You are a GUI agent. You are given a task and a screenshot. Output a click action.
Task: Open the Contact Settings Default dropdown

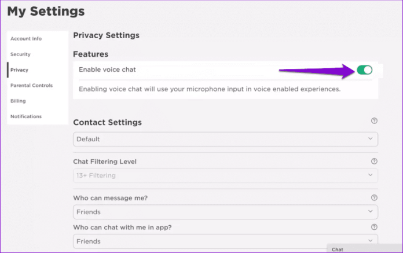click(225, 139)
